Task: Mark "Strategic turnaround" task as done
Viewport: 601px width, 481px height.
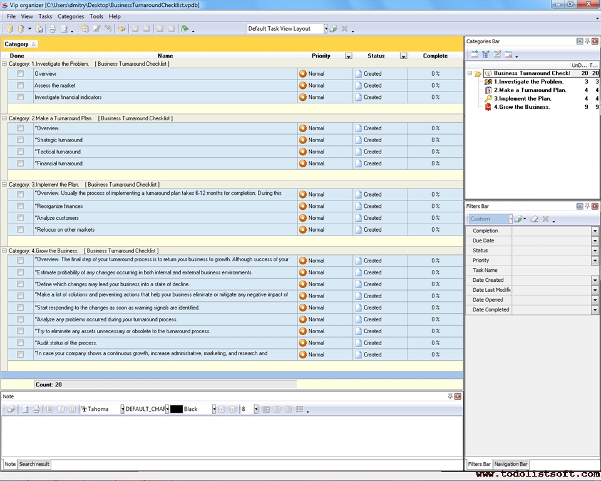Action: click(x=20, y=140)
